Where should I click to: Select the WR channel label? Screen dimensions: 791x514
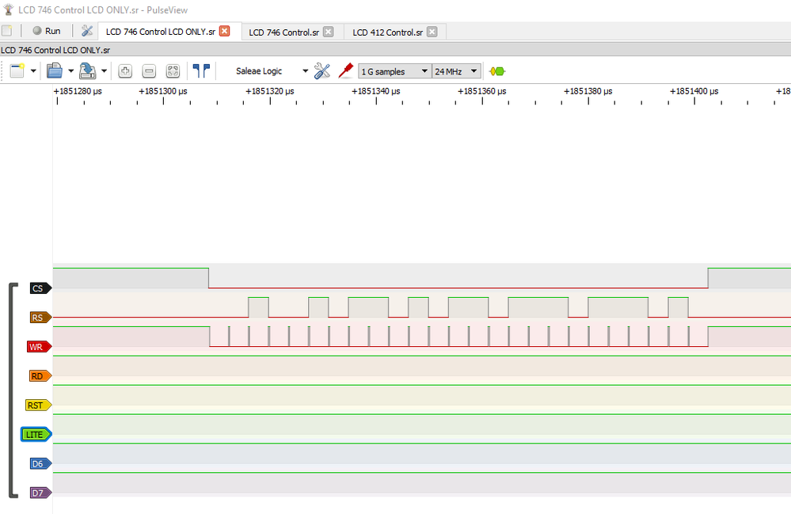click(39, 347)
